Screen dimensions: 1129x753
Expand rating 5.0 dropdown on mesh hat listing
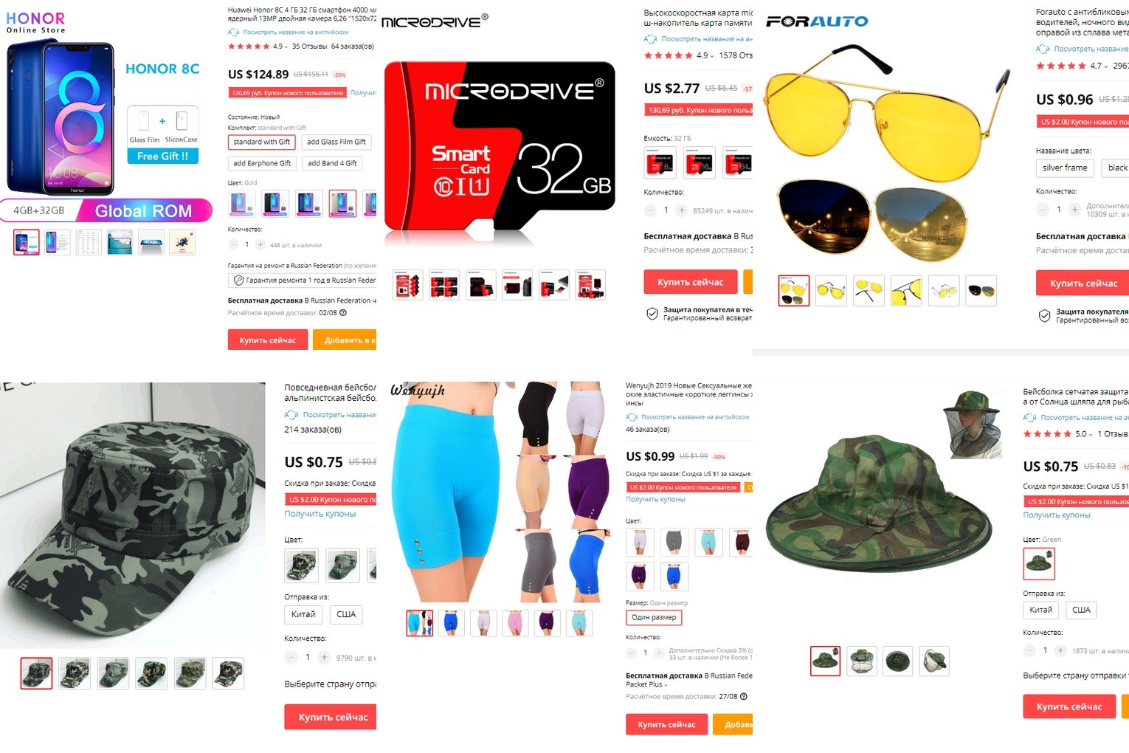click(x=1091, y=434)
